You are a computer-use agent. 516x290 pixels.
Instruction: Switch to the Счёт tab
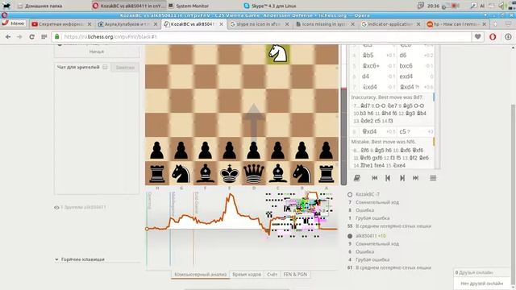point(272,274)
